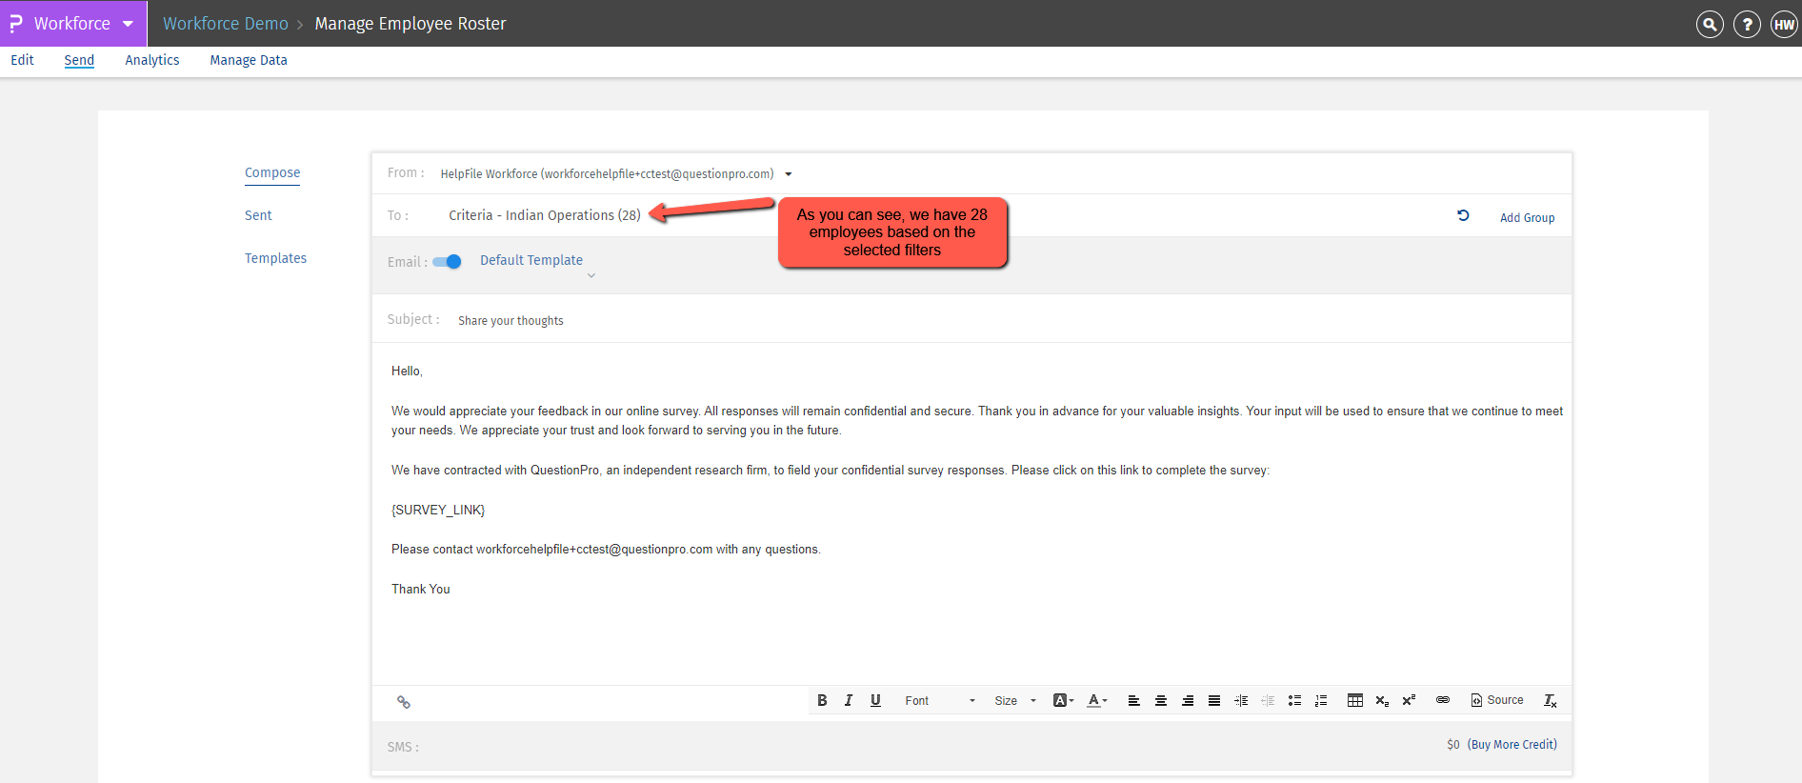The height and width of the screenshot is (783, 1802).
Task: Justify the text
Action: point(1213,700)
